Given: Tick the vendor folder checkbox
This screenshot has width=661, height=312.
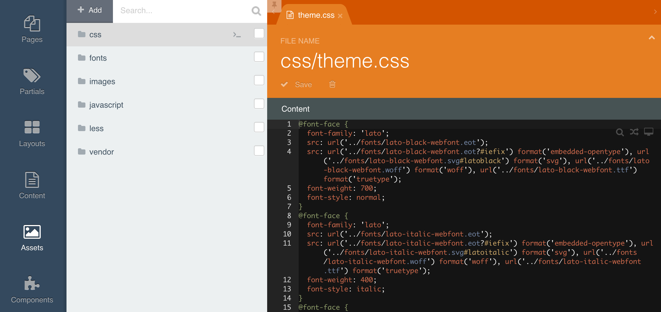Looking at the screenshot, I should [x=259, y=151].
